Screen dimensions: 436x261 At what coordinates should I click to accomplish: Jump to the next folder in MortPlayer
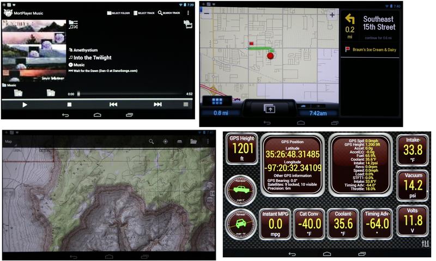pos(50,93)
